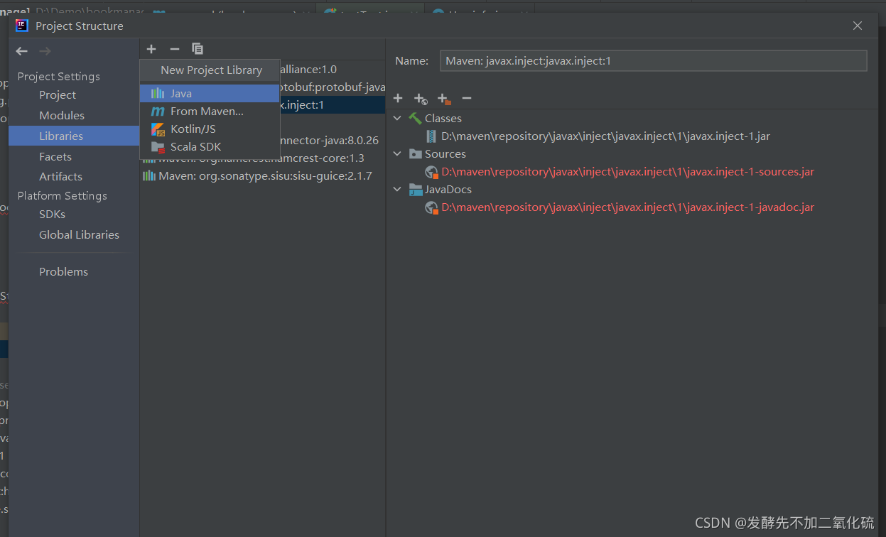Click the copy library icon
886x537 pixels.
[198, 49]
